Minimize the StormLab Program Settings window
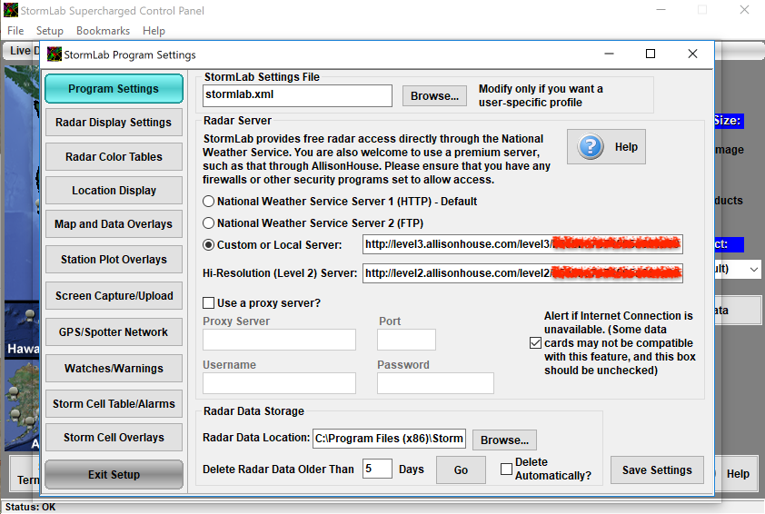The width and height of the screenshot is (765, 514). [609, 54]
